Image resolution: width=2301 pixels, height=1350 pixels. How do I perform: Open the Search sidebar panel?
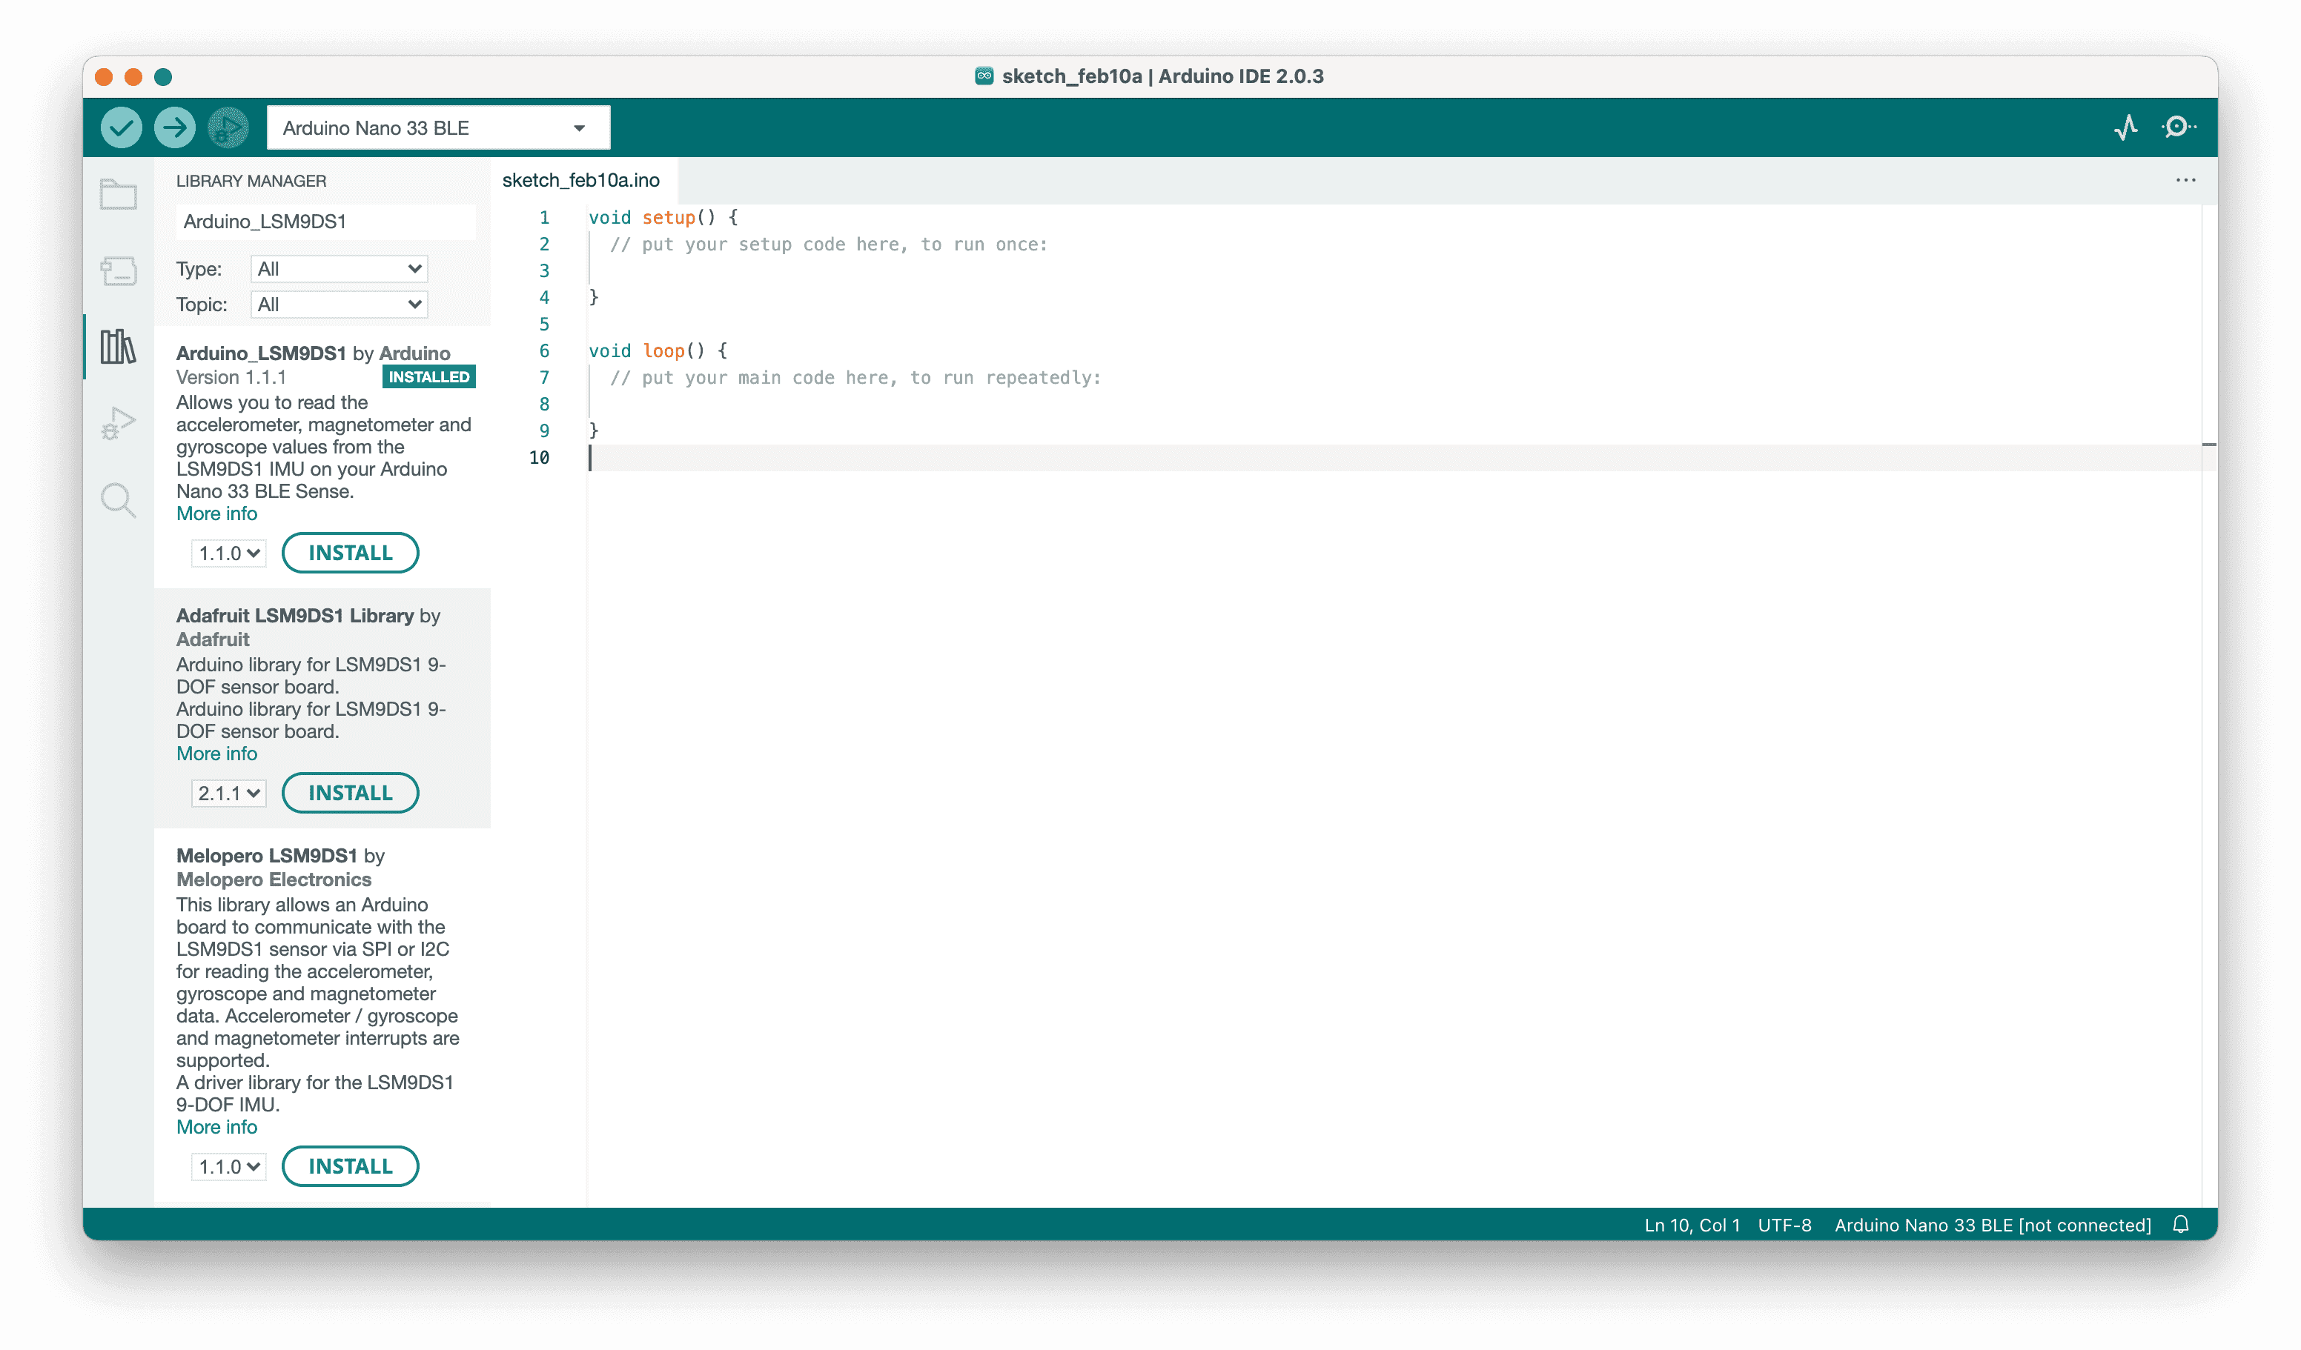(x=119, y=500)
